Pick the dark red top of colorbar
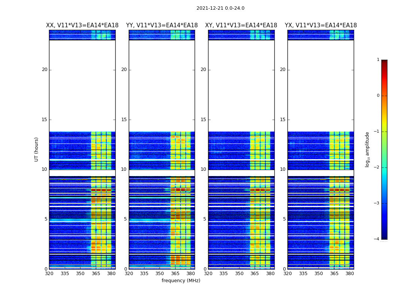 pyautogui.click(x=384, y=62)
